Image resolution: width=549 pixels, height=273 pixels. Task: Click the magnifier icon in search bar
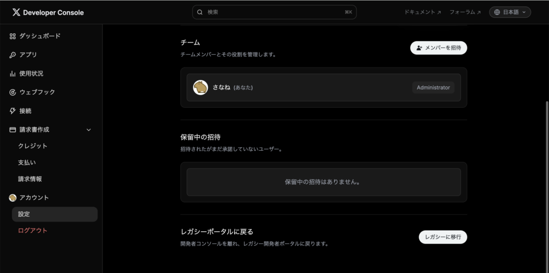(x=200, y=12)
